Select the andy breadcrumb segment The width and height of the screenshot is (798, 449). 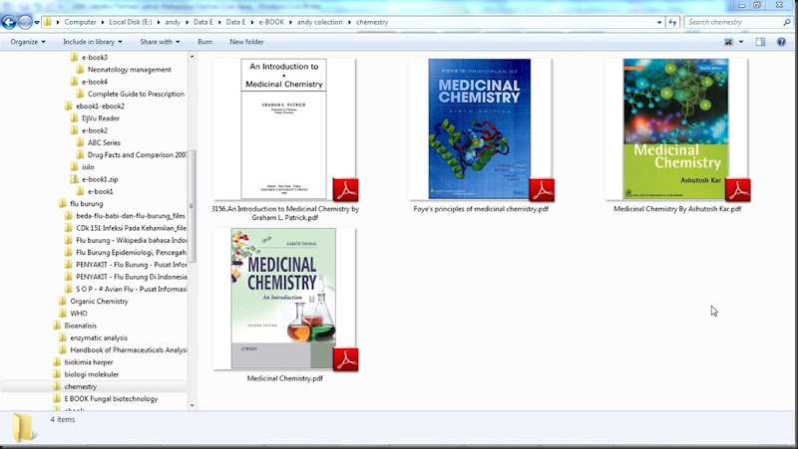(x=173, y=22)
